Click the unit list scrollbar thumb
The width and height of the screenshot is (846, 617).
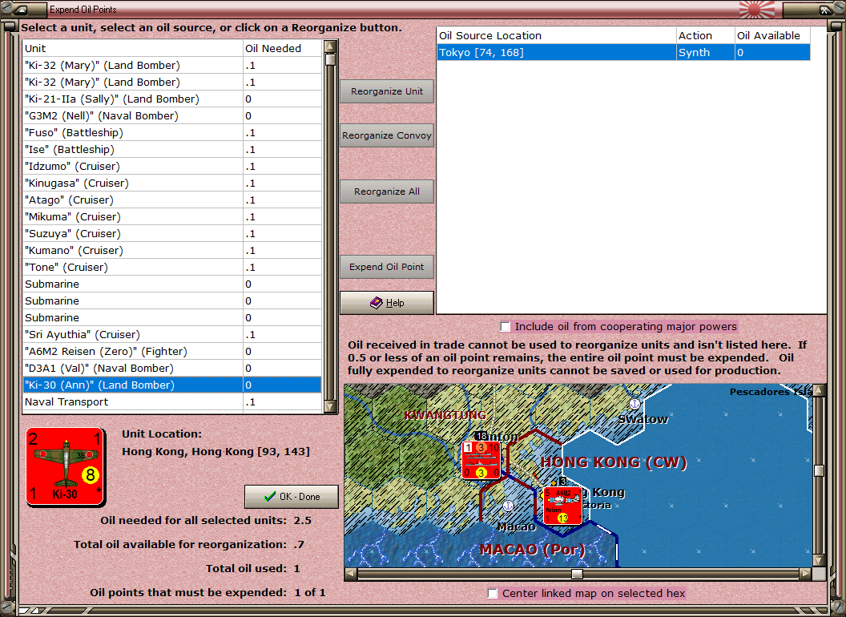click(x=330, y=59)
